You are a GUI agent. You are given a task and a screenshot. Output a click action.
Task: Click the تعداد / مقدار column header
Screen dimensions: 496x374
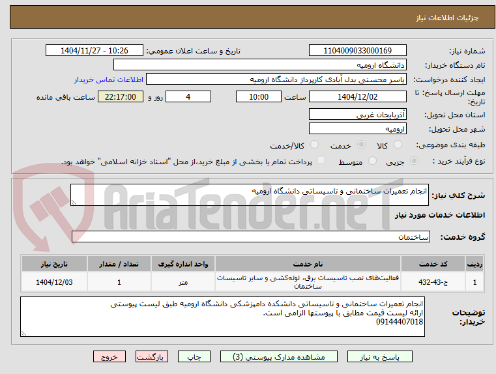[x=119, y=264]
